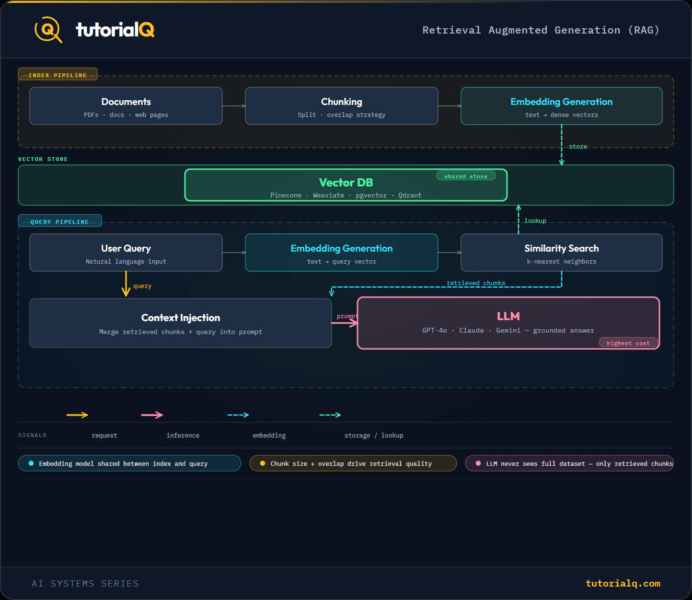This screenshot has height=600, width=692.
Task: Click the 'request' legend label
Action: pos(104,436)
